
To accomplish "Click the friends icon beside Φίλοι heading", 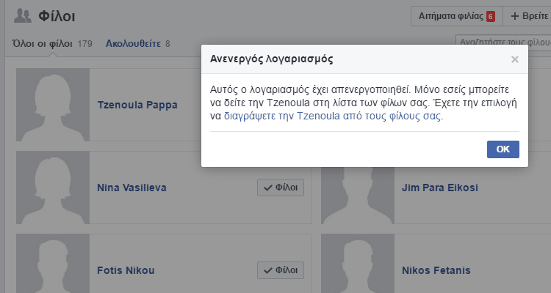I will (x=23, y=16).
